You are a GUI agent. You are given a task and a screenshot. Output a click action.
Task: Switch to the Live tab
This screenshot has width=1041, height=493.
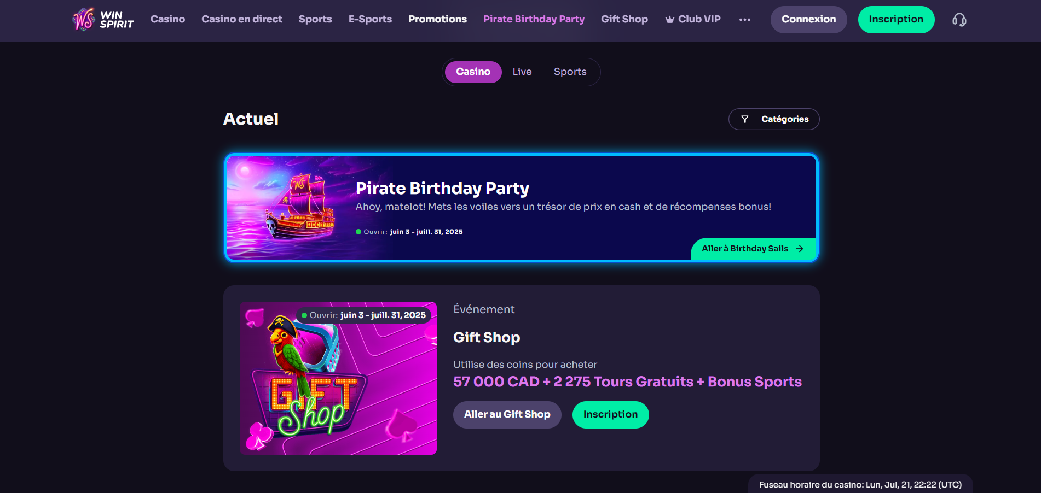click(x=522, y=72)
